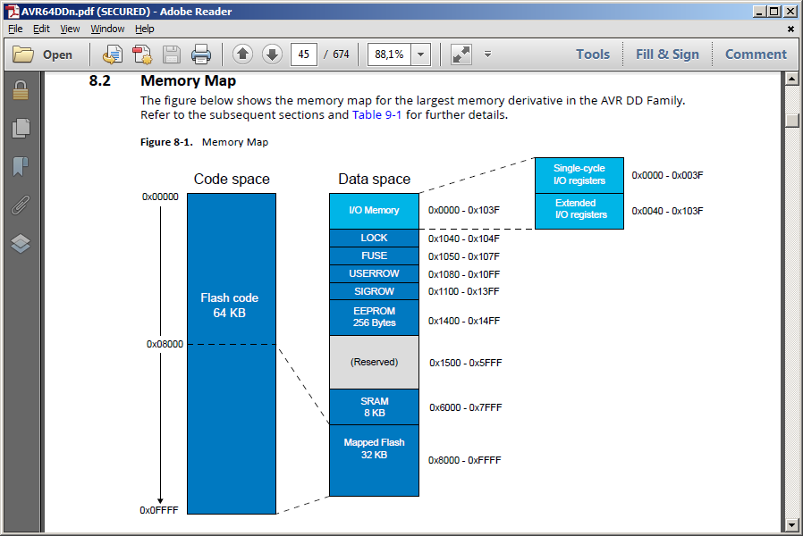This screenshot has height=536, width=803.
Task: Click the address range 0x1500 - 0x5FFF
Action: [466, 363]
